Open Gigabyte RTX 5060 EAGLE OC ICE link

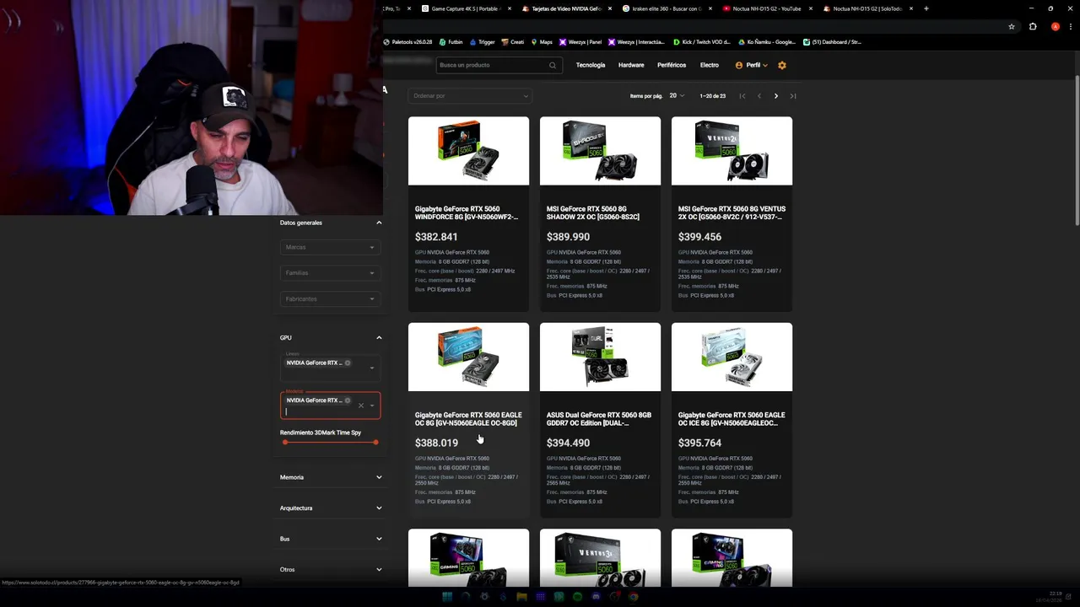[x=732, y=419]
